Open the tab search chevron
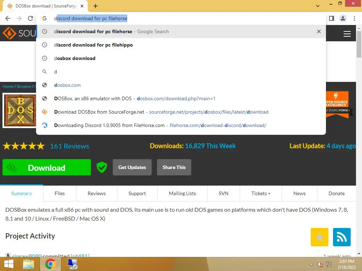 pyautogui.click(x=318, y=6)
